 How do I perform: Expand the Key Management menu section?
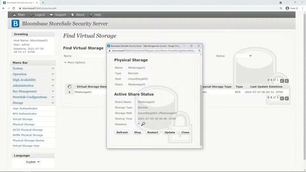[33, 91]
